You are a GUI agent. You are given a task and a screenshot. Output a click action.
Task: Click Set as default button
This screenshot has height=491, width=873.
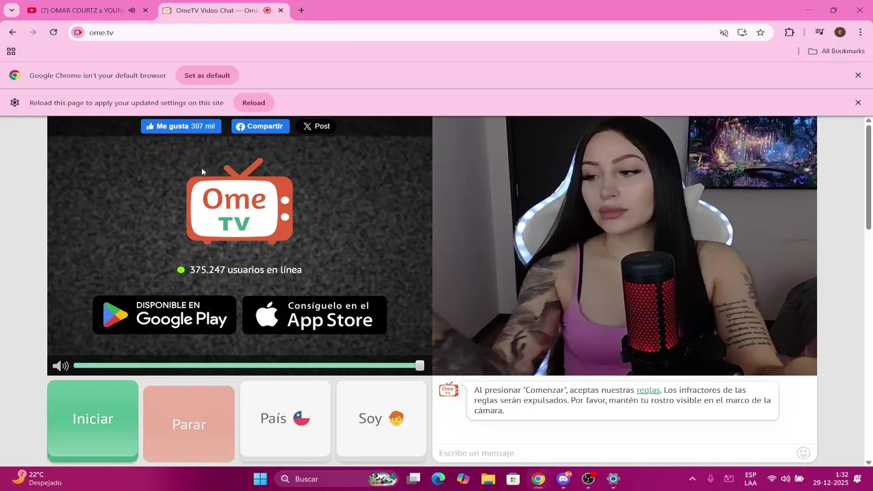pos(207,76)
